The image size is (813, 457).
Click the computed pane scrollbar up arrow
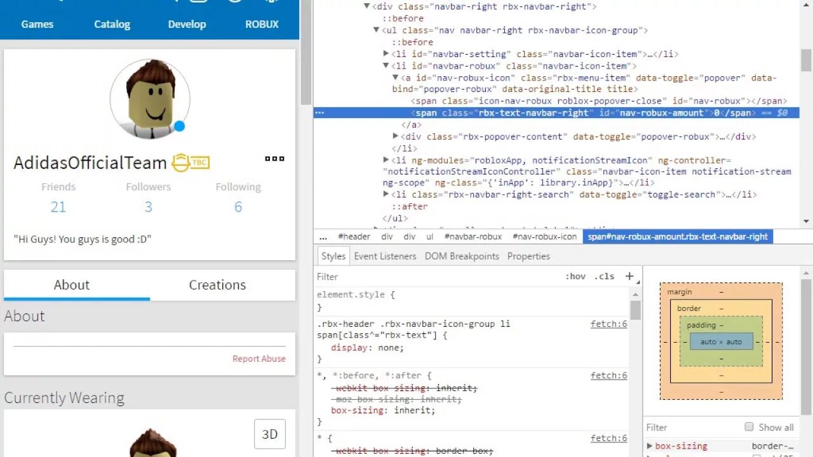point(806,272)
